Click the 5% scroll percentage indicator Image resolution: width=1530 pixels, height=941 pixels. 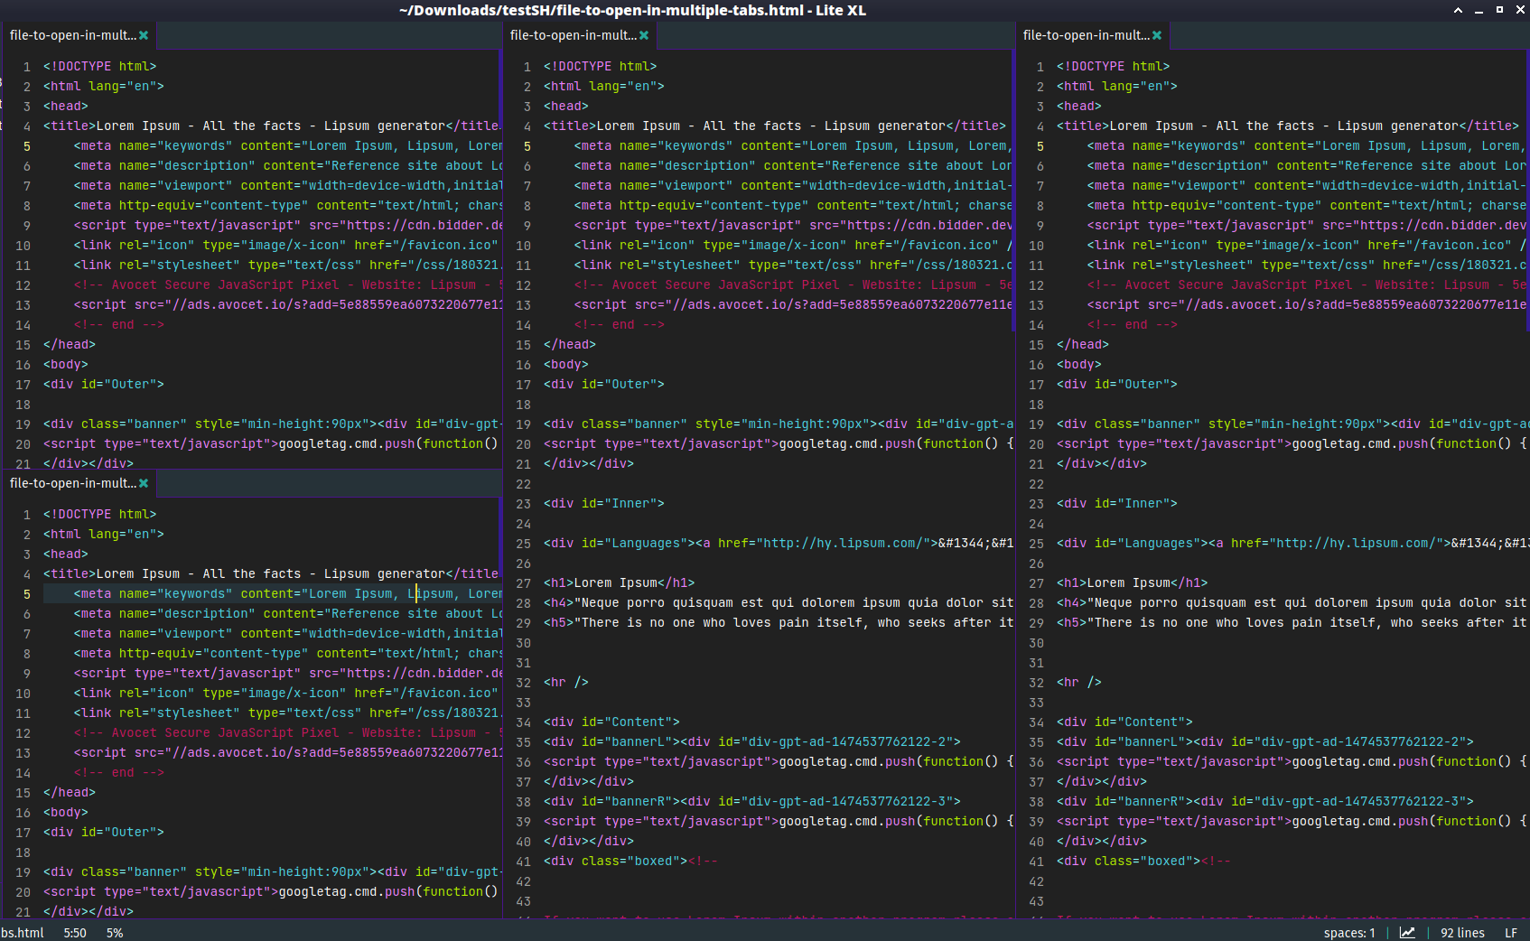(x=115, y=933)
